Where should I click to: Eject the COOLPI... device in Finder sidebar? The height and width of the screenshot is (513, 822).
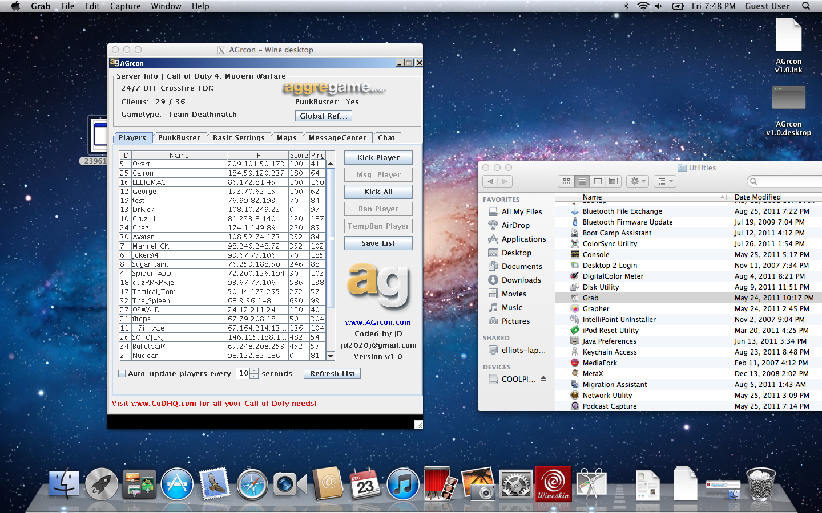pos(543,378)
